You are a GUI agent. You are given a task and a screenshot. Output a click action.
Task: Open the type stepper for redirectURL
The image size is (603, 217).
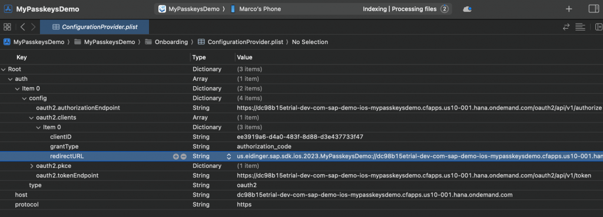click(x=229, y=156)
